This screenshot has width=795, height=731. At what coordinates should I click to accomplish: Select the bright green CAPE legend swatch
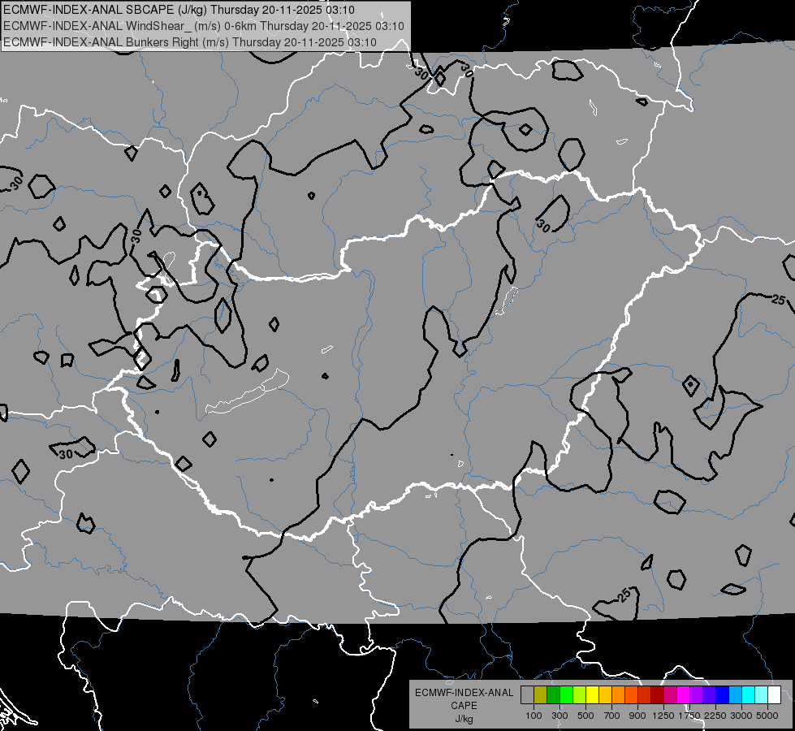[x=566, y=694]
